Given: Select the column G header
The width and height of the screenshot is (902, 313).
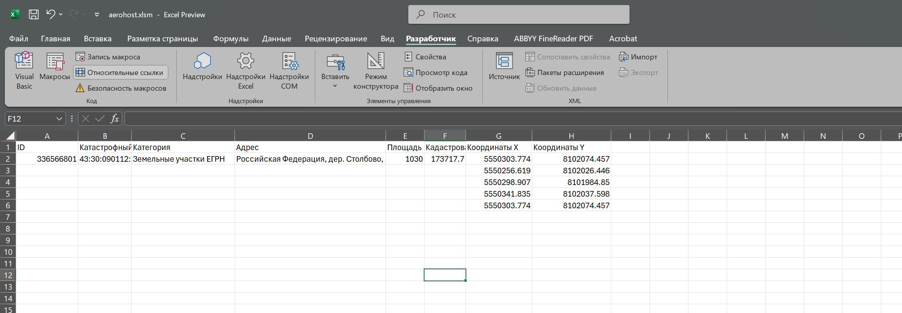Looking at the screenshot, I should pyautogui.click(x=498, y=136).
